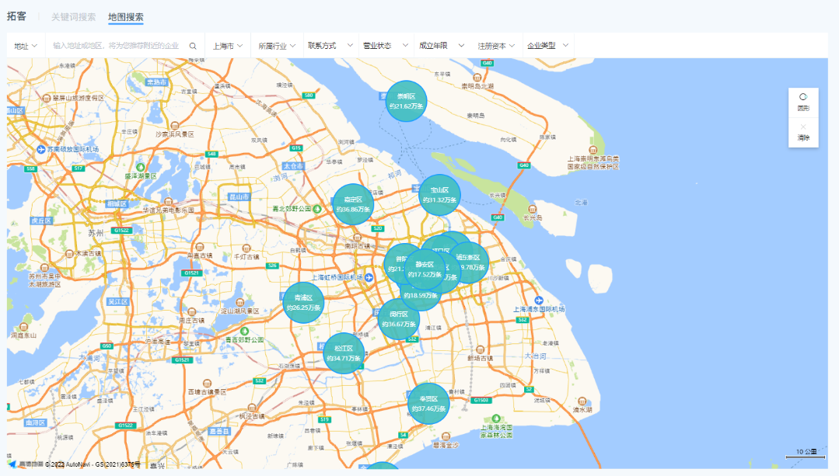The image size is (839, 476).
Task: Select the 宝山区 cluster bubble
Action: click(439, 195)
